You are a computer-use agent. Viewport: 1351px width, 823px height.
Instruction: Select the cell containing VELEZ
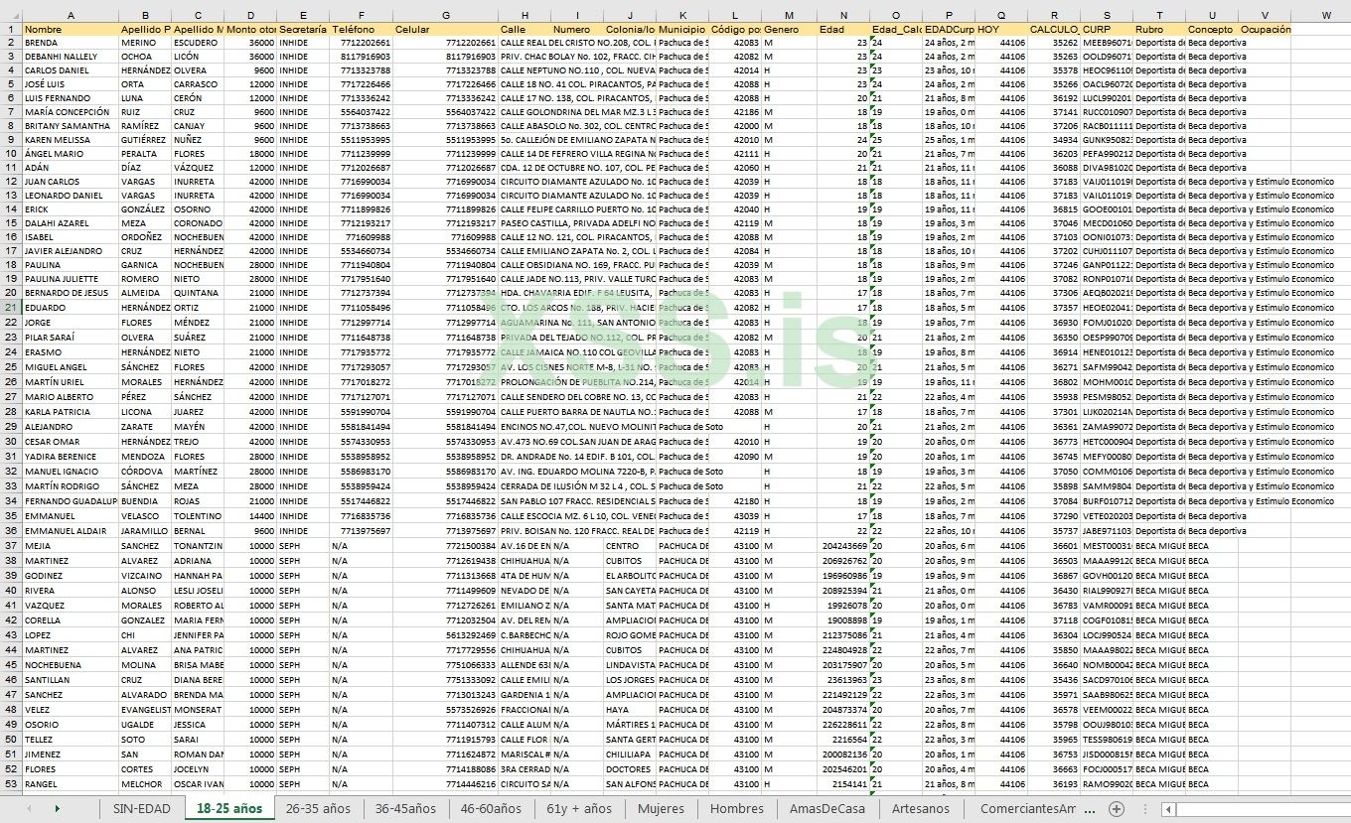click(71, 710)
